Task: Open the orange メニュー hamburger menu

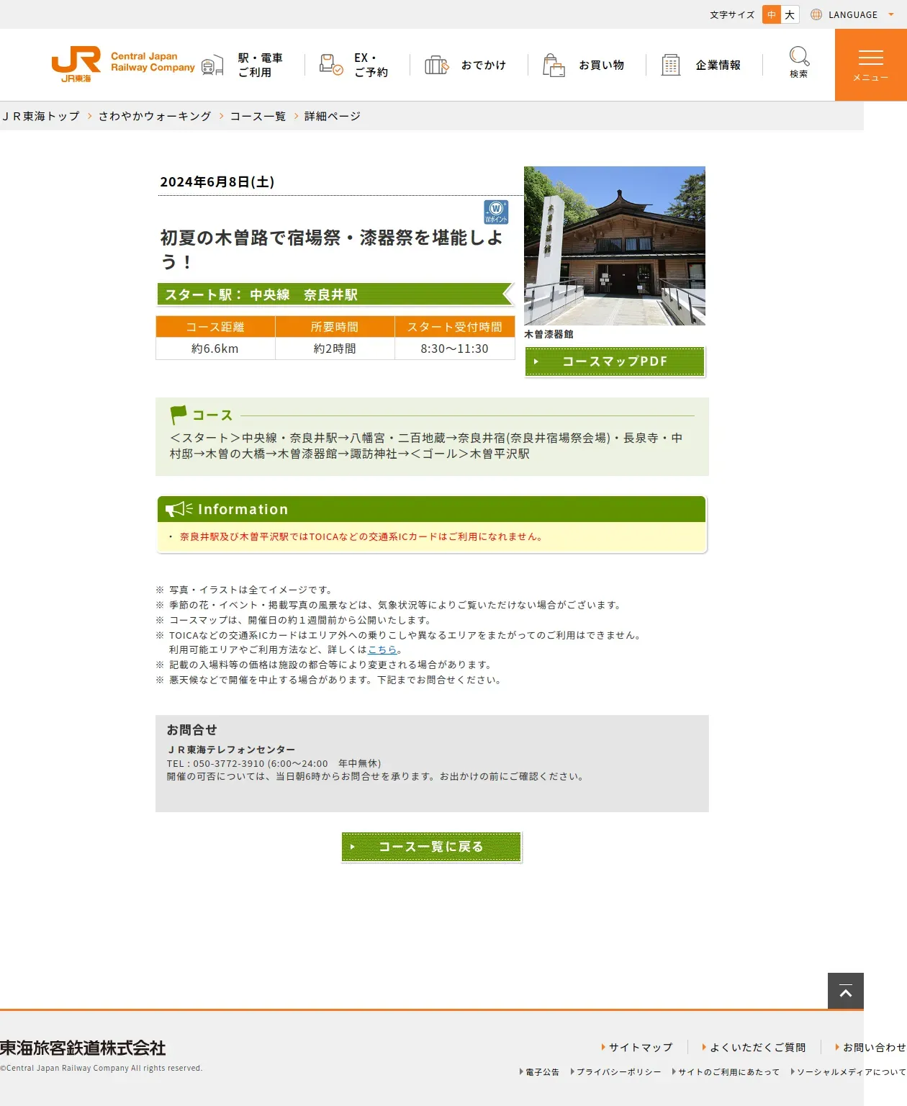Action: coord(871,65)
